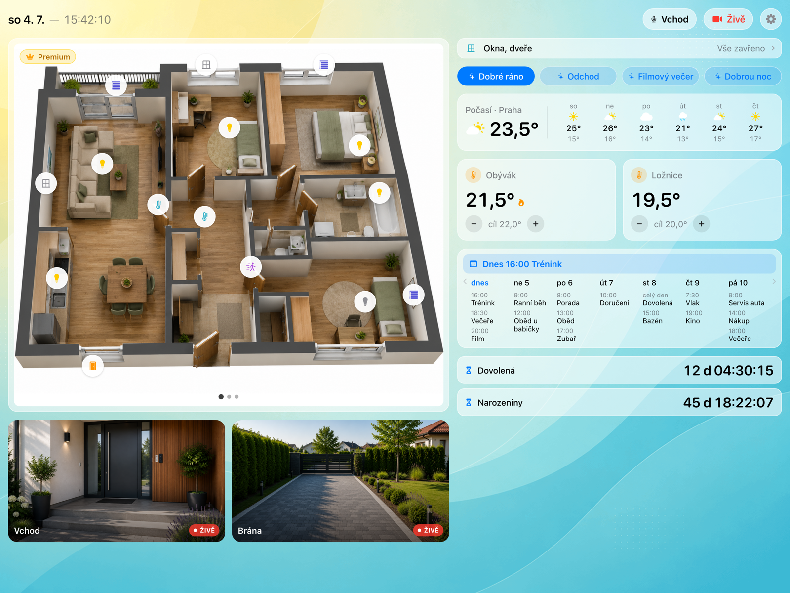The height and width of the screenshot is (593, 790).
Task: Open the settings gear
Action: (770, 19)
